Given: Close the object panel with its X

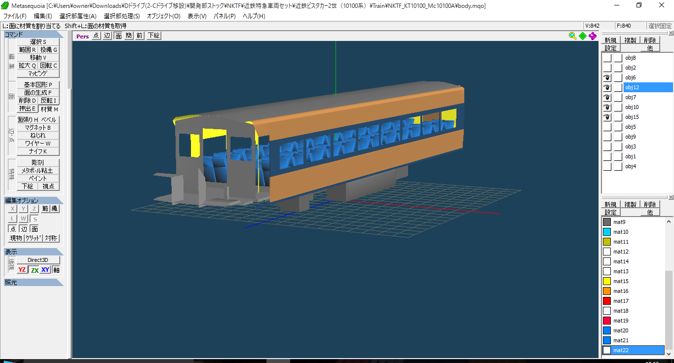Looking at the screenshot, I should click(671, 33).
